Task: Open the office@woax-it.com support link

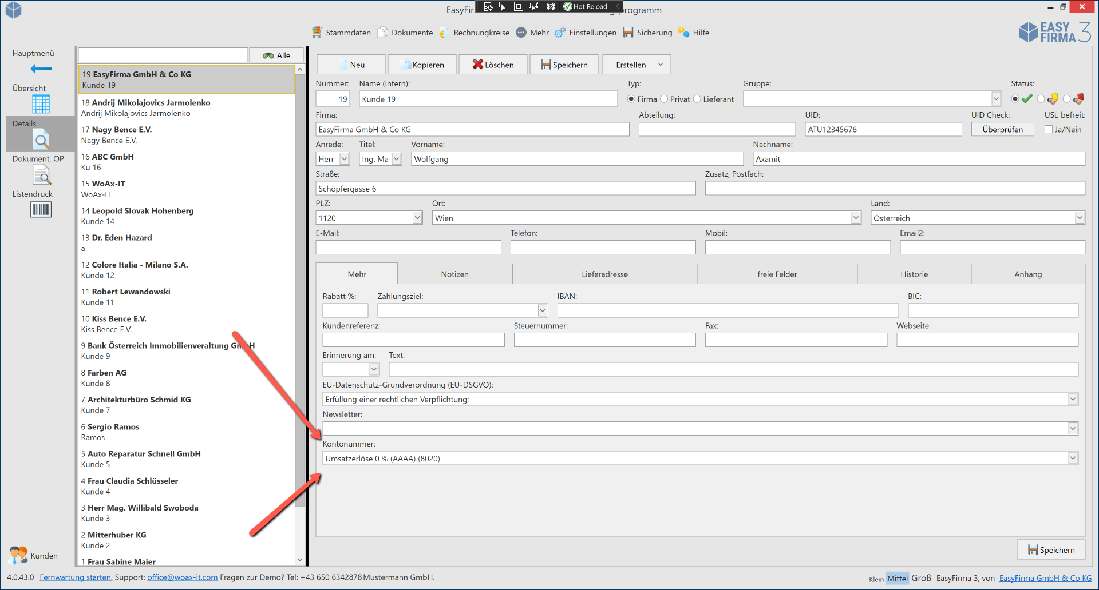Action: tap(182, 577)
